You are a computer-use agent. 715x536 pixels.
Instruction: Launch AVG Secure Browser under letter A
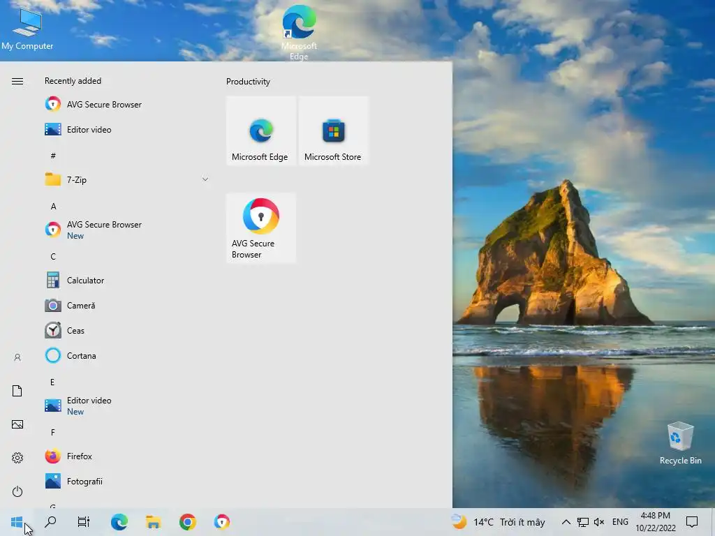click(127, 230)
